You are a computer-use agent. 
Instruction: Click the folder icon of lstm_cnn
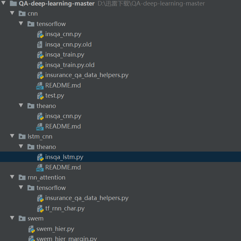[22, 137]
